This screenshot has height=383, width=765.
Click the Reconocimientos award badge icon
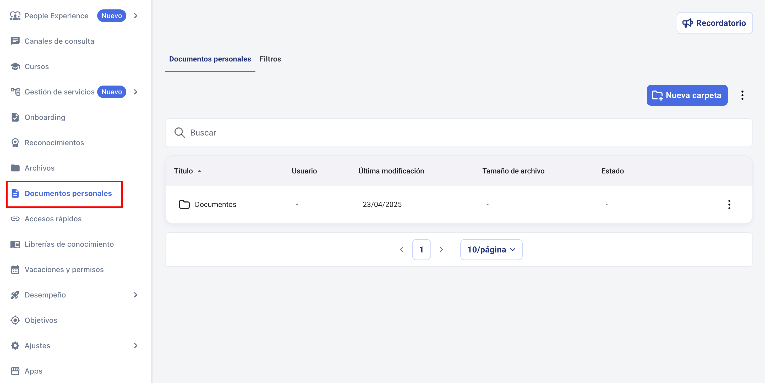(x=15, y=143)
